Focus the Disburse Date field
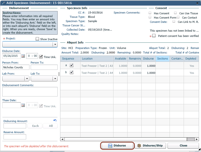Image resolution: width=201 pixels, height=152 pixels. click(12, 56)
